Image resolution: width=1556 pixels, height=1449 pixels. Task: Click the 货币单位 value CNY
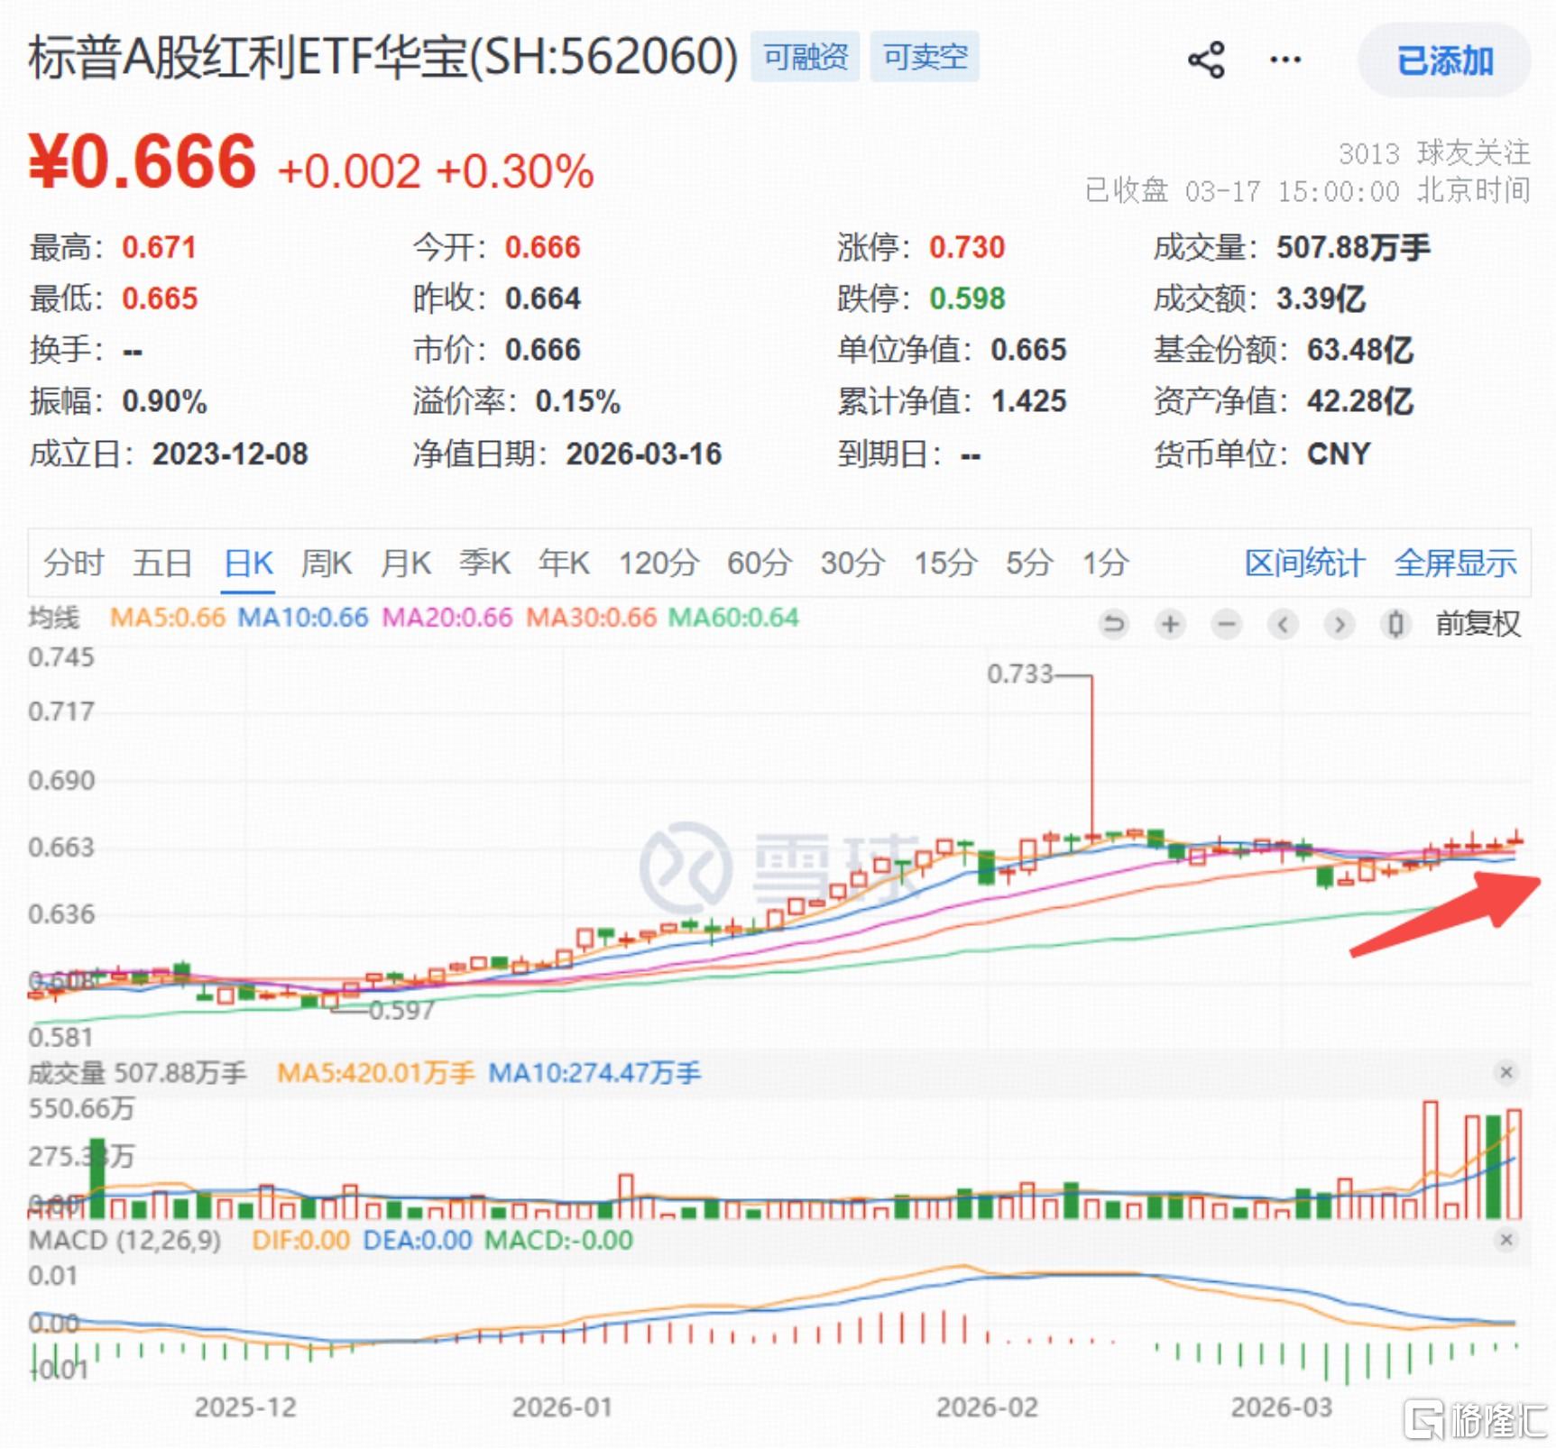click(x=1340, y=454)
